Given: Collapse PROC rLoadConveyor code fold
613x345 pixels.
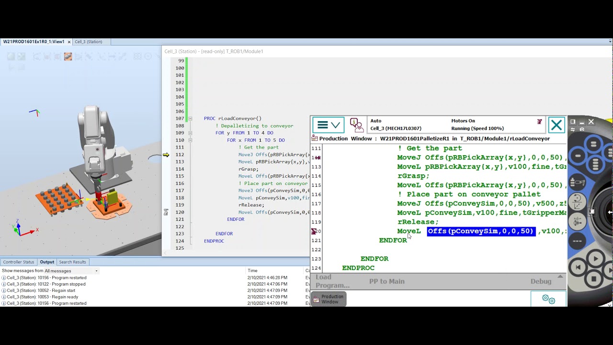Looking at the screenshot, I should point(190,118).
